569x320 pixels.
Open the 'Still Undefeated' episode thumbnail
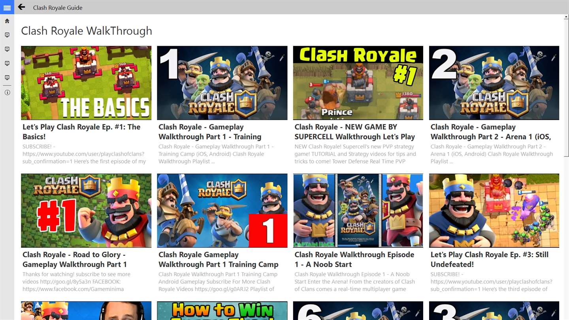coord(494,211)
